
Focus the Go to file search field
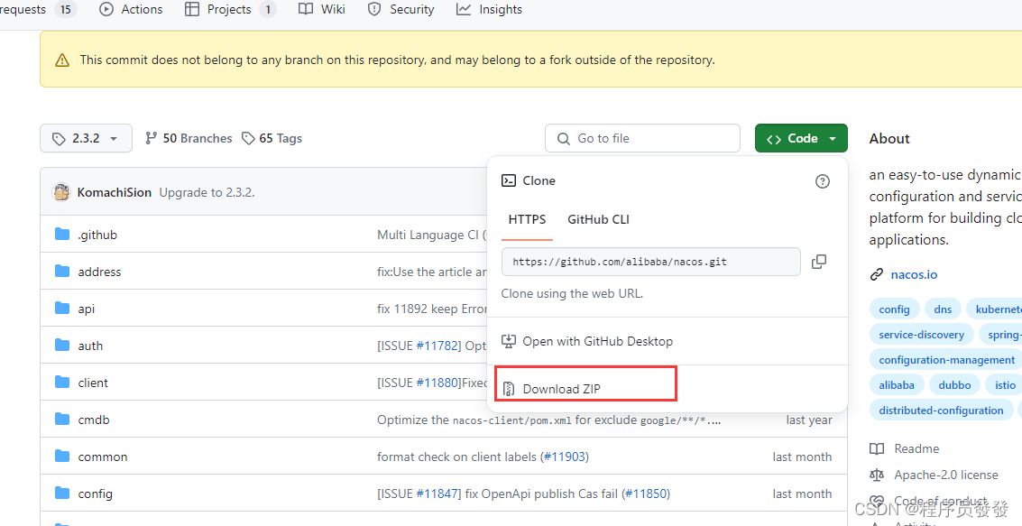(x=642, y=138)
